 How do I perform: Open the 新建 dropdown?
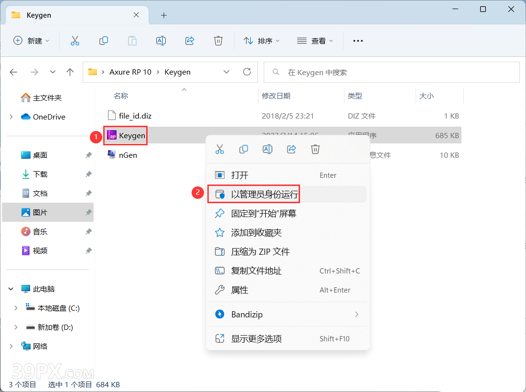click(31, 41)
